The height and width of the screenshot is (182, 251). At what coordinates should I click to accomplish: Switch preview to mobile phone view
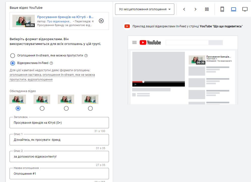pos(222,9)
